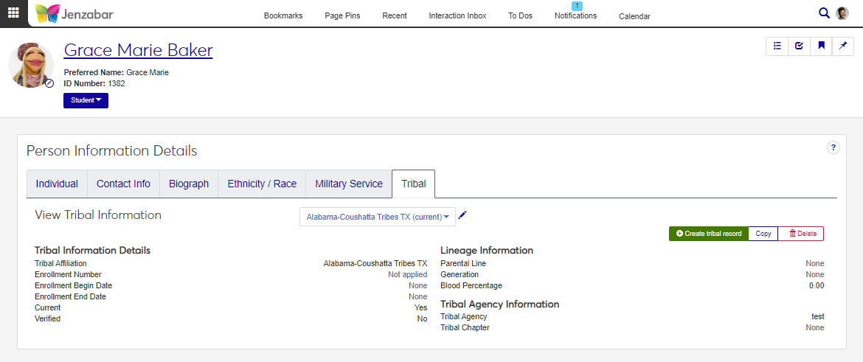Open the apps grid menu

[14, 13]
